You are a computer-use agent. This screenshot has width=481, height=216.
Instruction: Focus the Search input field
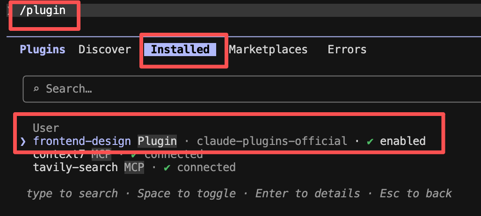coord(252,89)
